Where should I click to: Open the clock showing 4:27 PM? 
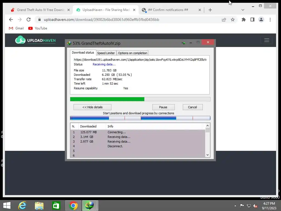269,206
